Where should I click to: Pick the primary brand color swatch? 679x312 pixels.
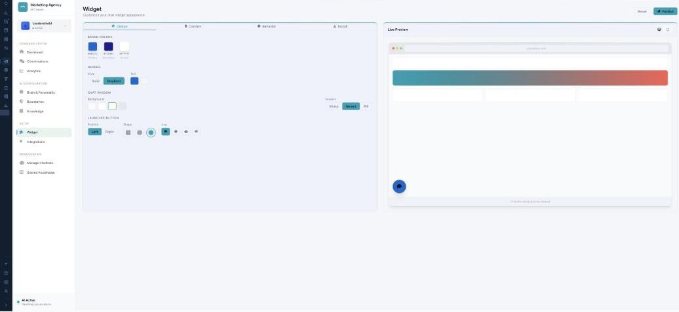pos(92,47)
